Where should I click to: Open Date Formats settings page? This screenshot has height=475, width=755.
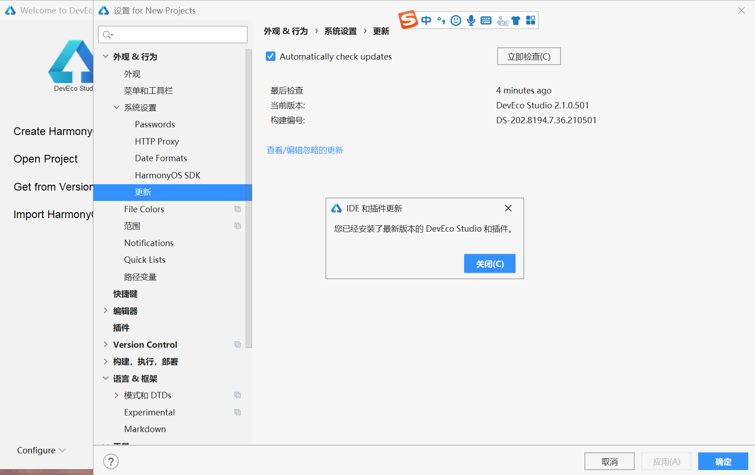click(161, 158)
